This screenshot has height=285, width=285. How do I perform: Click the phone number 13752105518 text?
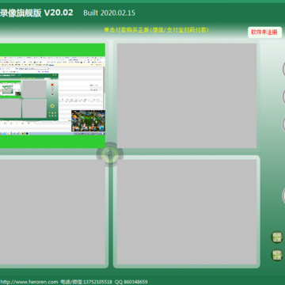pyautogui.click(x=97, y=282)
